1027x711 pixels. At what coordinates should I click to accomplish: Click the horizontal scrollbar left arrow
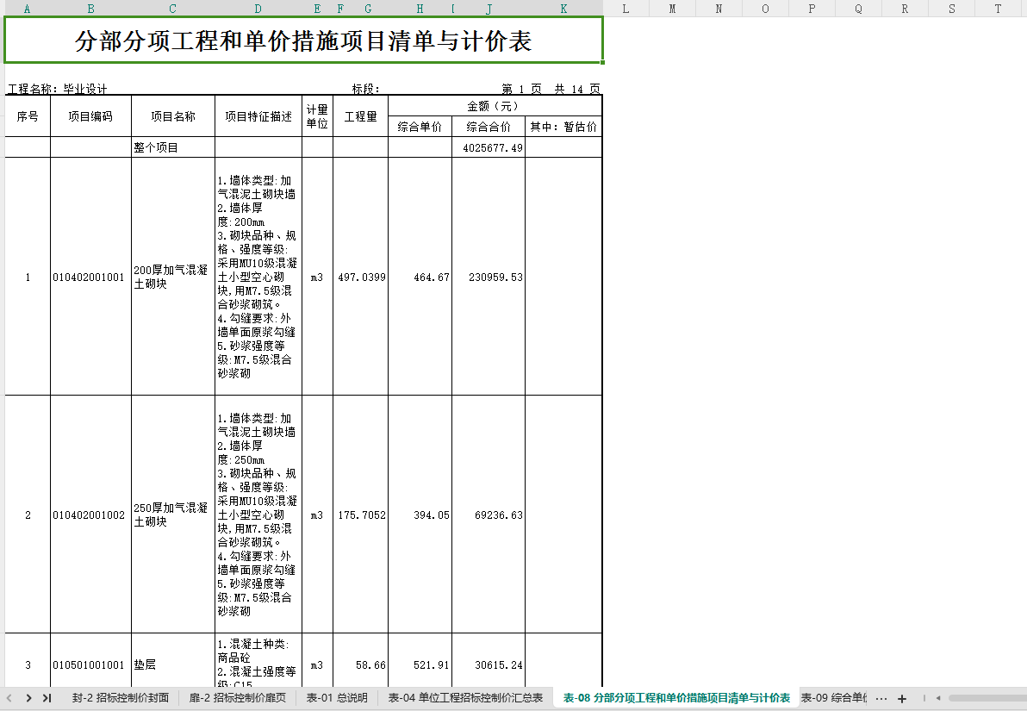point(938,699)
